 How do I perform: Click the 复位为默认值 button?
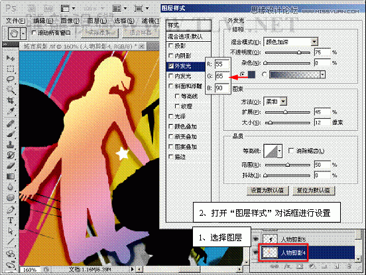pyautogui.click(x=313, y=191)
